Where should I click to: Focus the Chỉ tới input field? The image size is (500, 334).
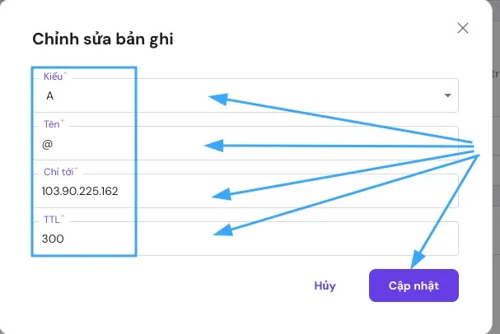[x=329, y=192]
